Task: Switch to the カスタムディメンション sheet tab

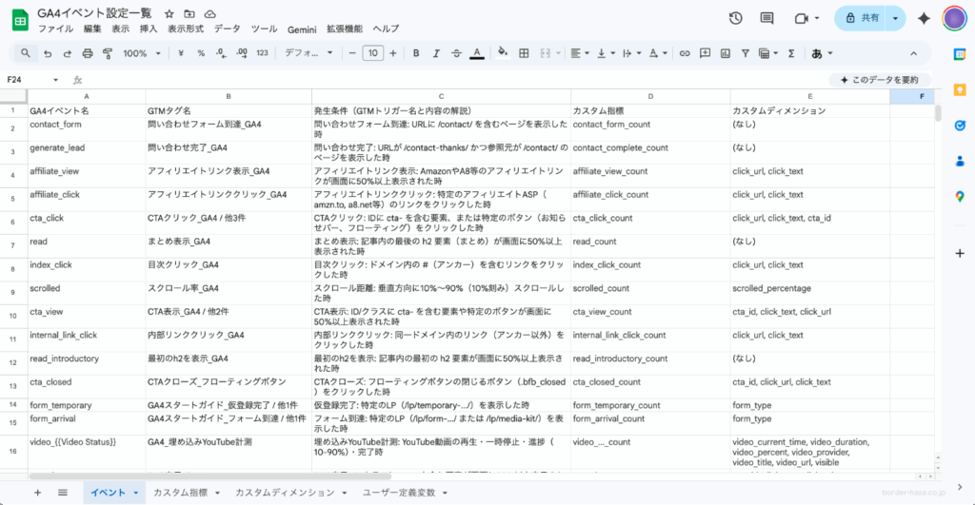Action: point(285,493)
